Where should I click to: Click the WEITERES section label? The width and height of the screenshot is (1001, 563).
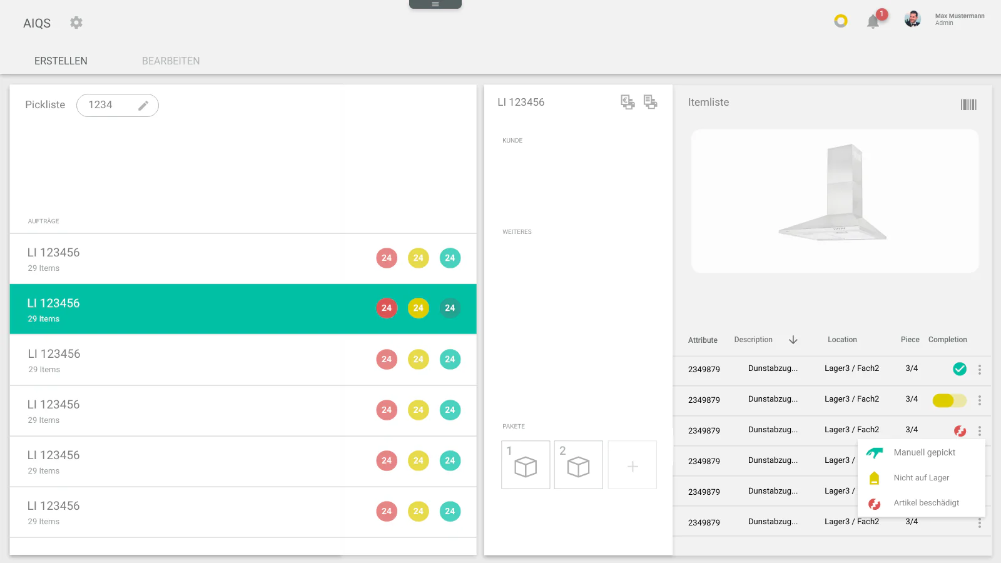click(x=517, y=232)
